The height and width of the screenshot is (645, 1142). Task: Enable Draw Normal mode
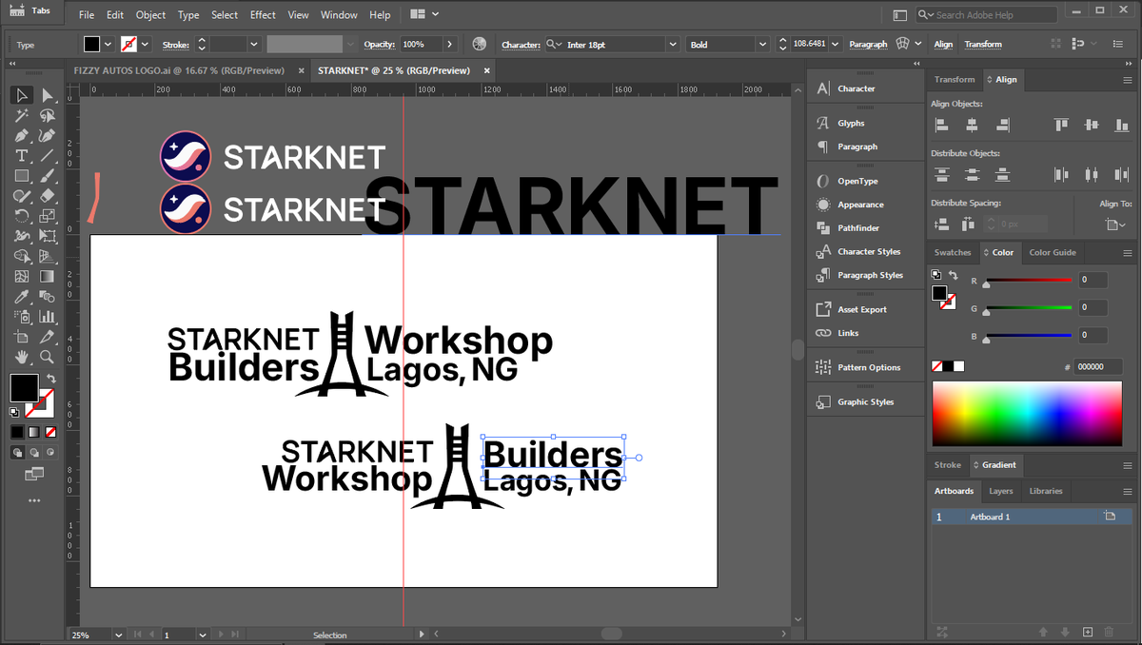(x=16, y=452)
